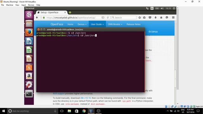The image size is (203, 114).
Task: Open the Windows Start menu
Action: 3,111
